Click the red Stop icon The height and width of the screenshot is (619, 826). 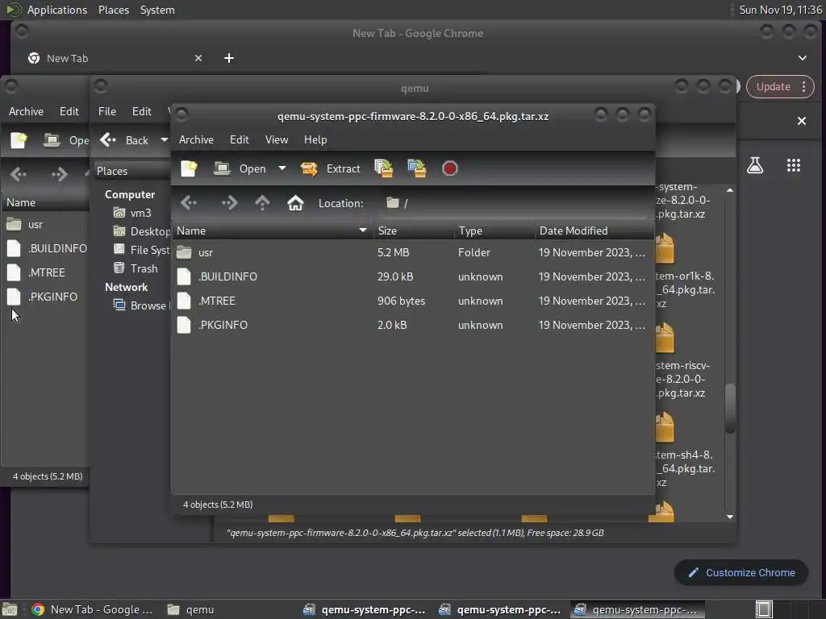point(449,168)
